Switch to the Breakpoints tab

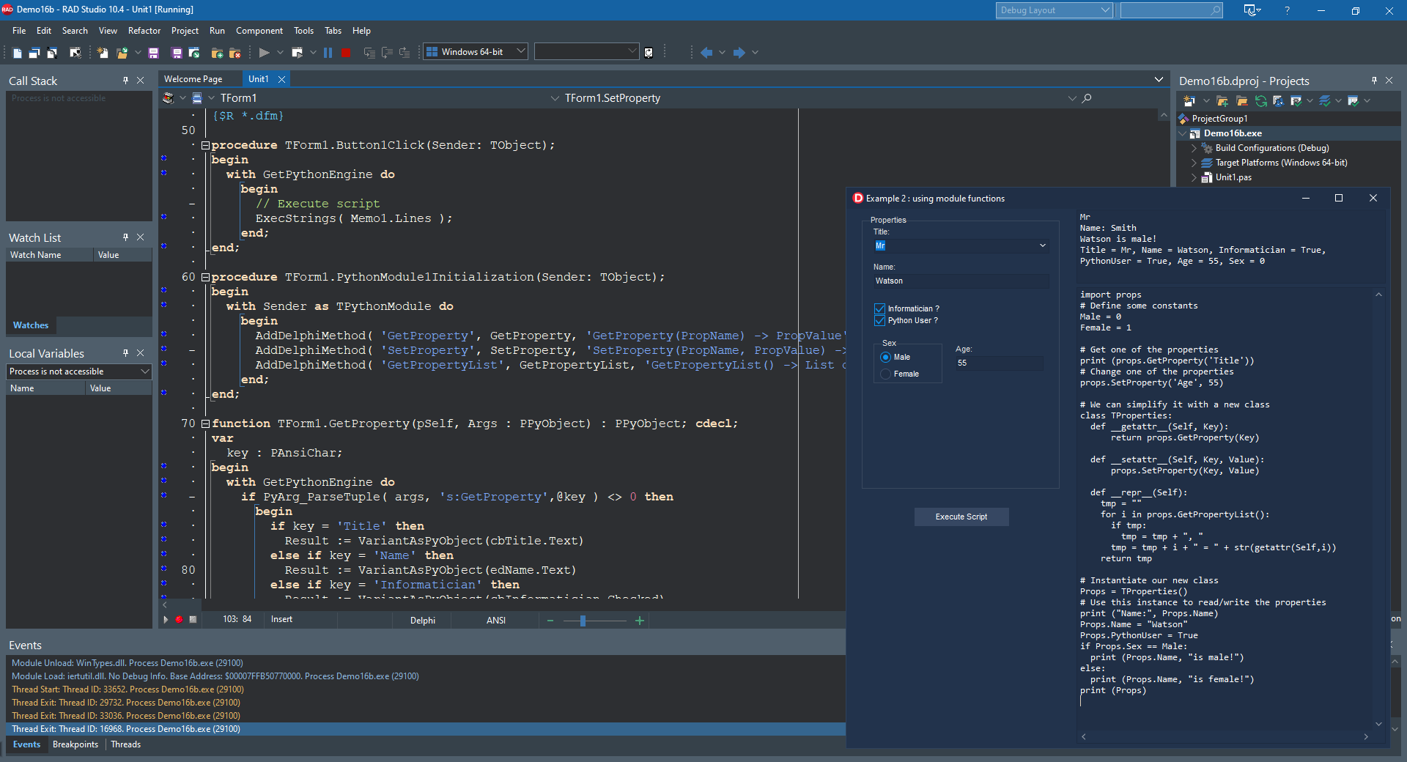[x=75, y=744]
